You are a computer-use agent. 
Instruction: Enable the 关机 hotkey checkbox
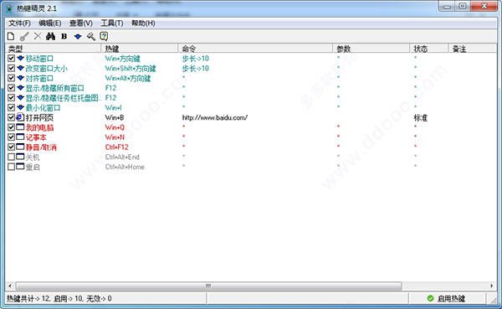[11, 157]
